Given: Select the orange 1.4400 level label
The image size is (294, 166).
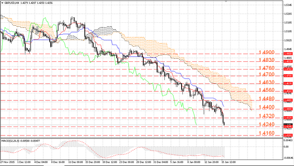Looking at the screenshot, I should tap(267, 107).
